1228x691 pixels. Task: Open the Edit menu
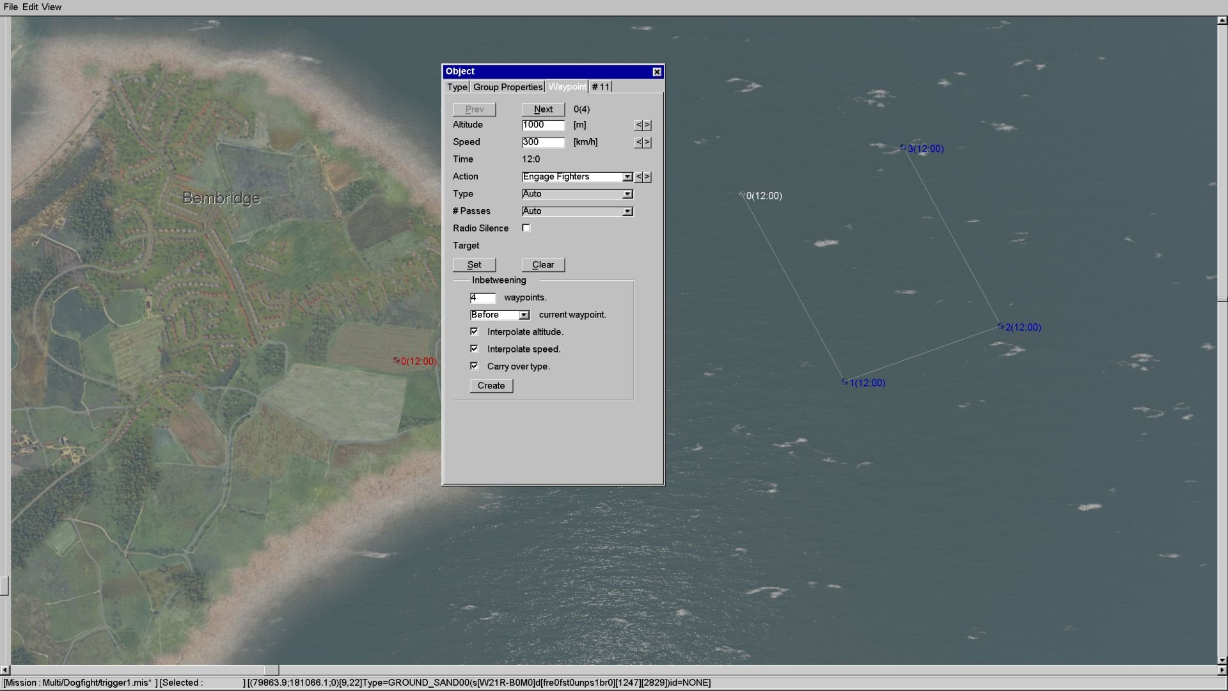30,7
